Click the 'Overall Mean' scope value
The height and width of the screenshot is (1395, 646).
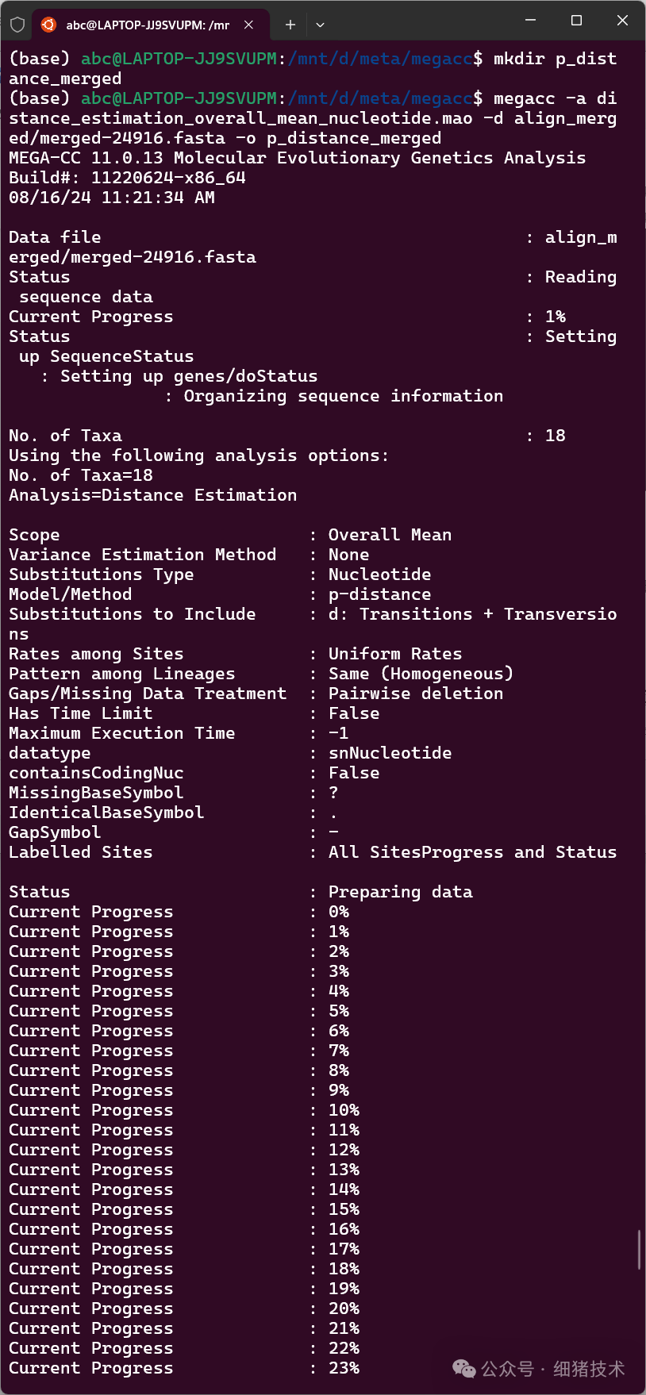tap(390, 535)
